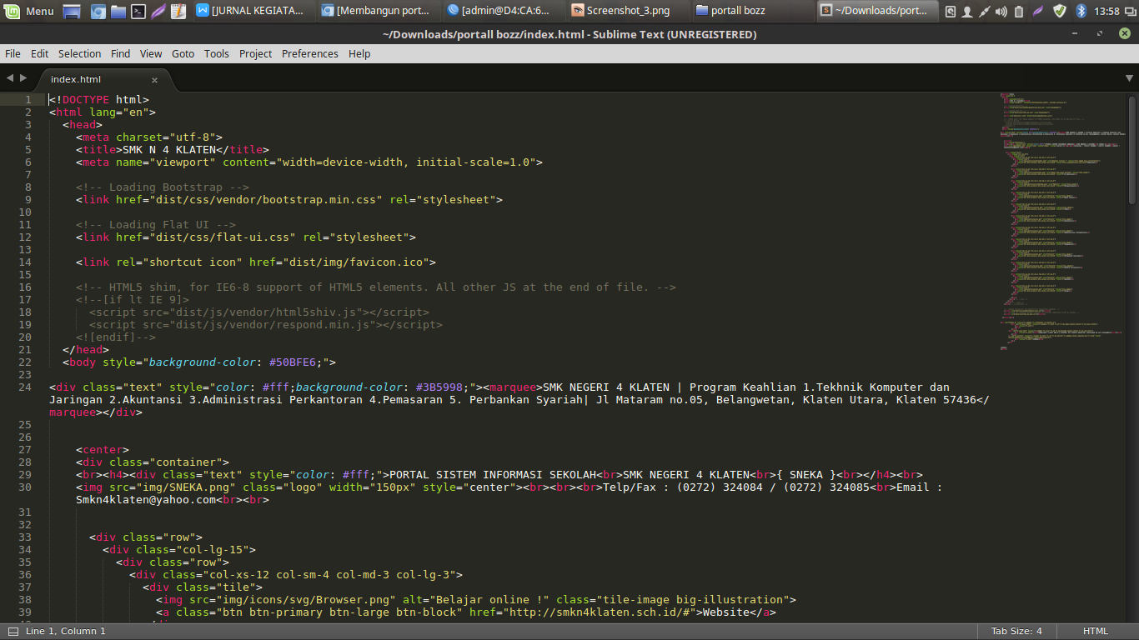
Task: Open the Find menu
Action: 120,53
